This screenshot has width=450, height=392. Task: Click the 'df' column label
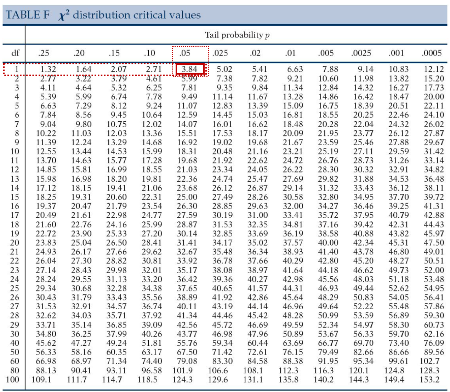pos(15,53)
